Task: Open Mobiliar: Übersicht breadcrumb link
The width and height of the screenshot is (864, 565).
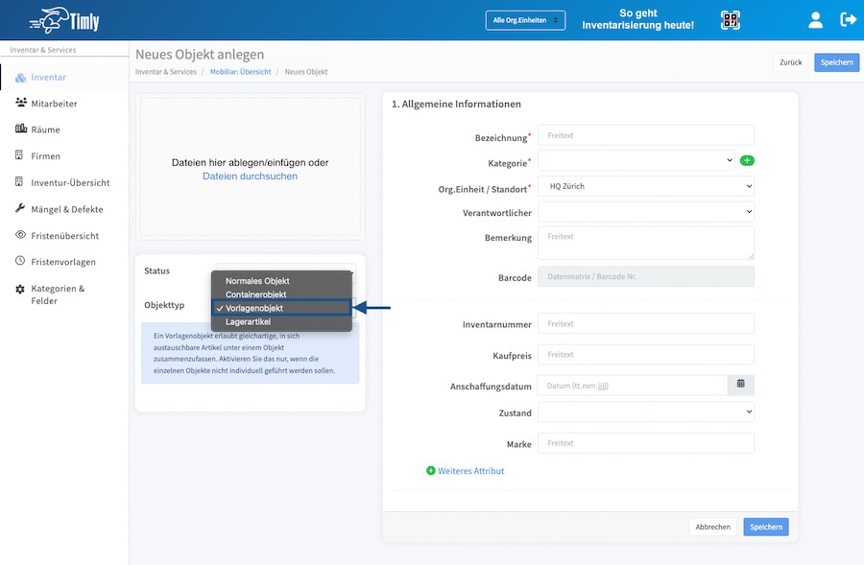Action: 240,72
